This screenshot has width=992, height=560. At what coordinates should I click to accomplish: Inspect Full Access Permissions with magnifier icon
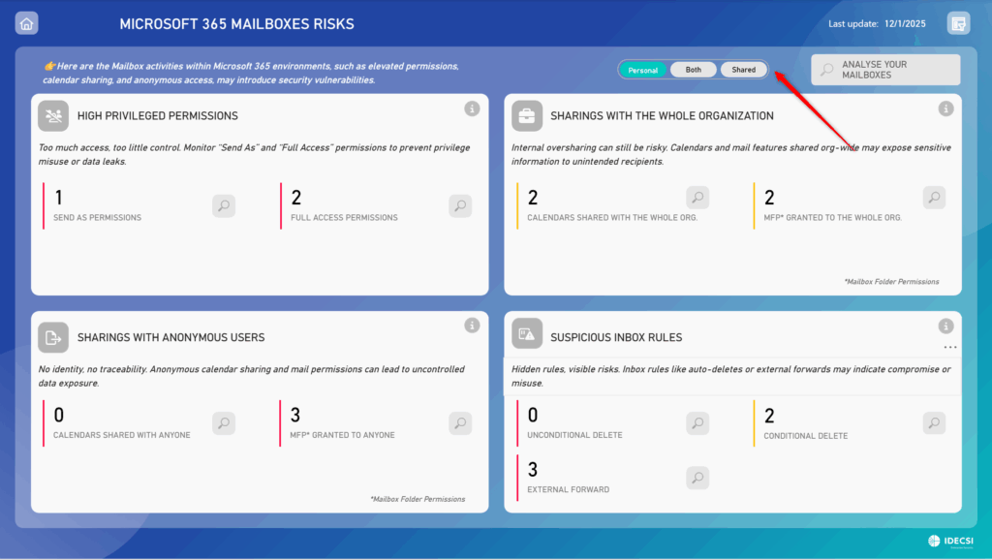tap(460, 205)
